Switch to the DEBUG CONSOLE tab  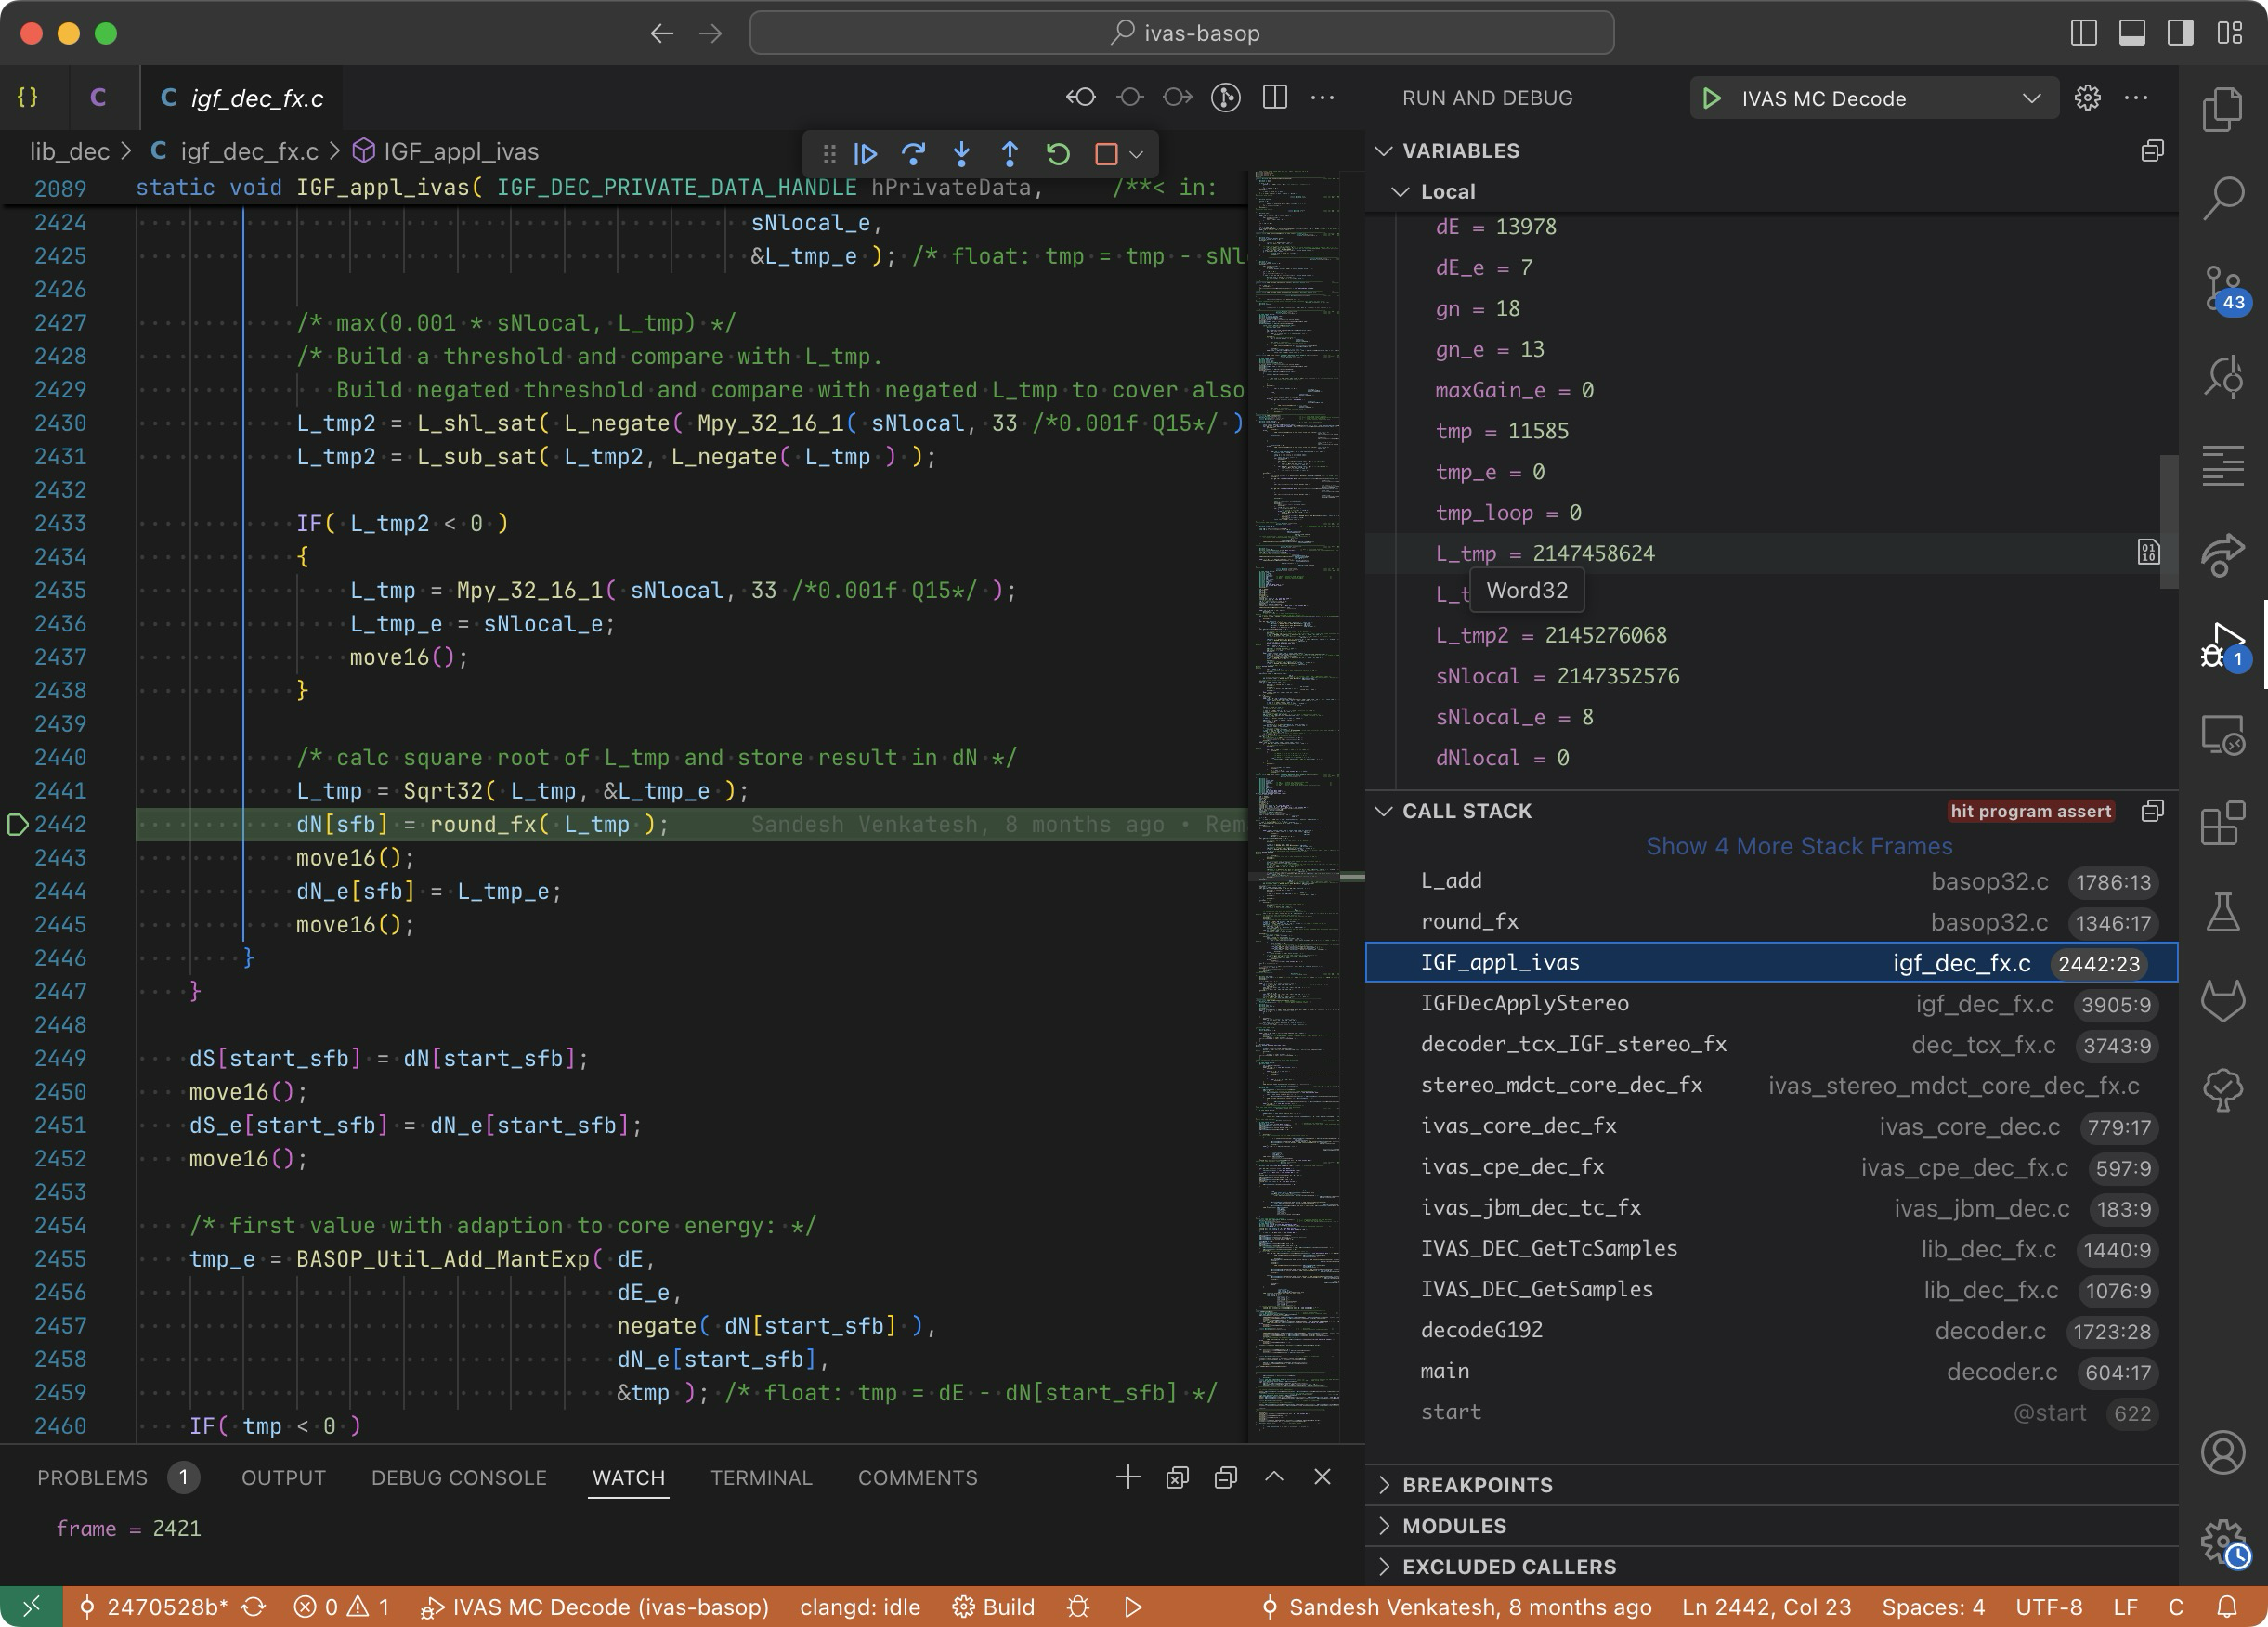[459, 1478]
